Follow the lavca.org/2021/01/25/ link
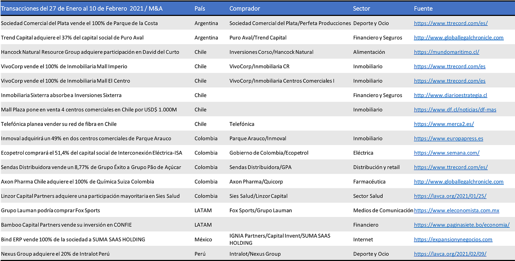The image size is (515, 261). [450, 196]
